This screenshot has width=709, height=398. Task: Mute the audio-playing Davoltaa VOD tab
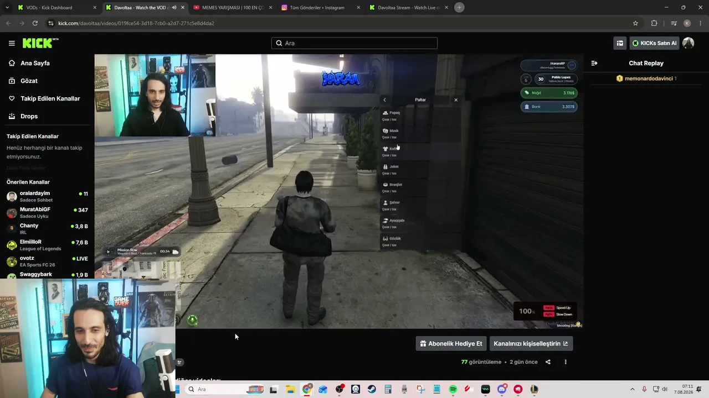[174, 8]
